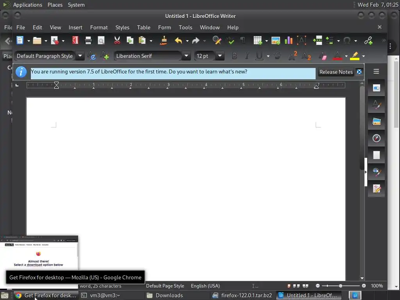
Task: Expand the font size dropdown
Action: pyautogui.click(x=220, y=55)
